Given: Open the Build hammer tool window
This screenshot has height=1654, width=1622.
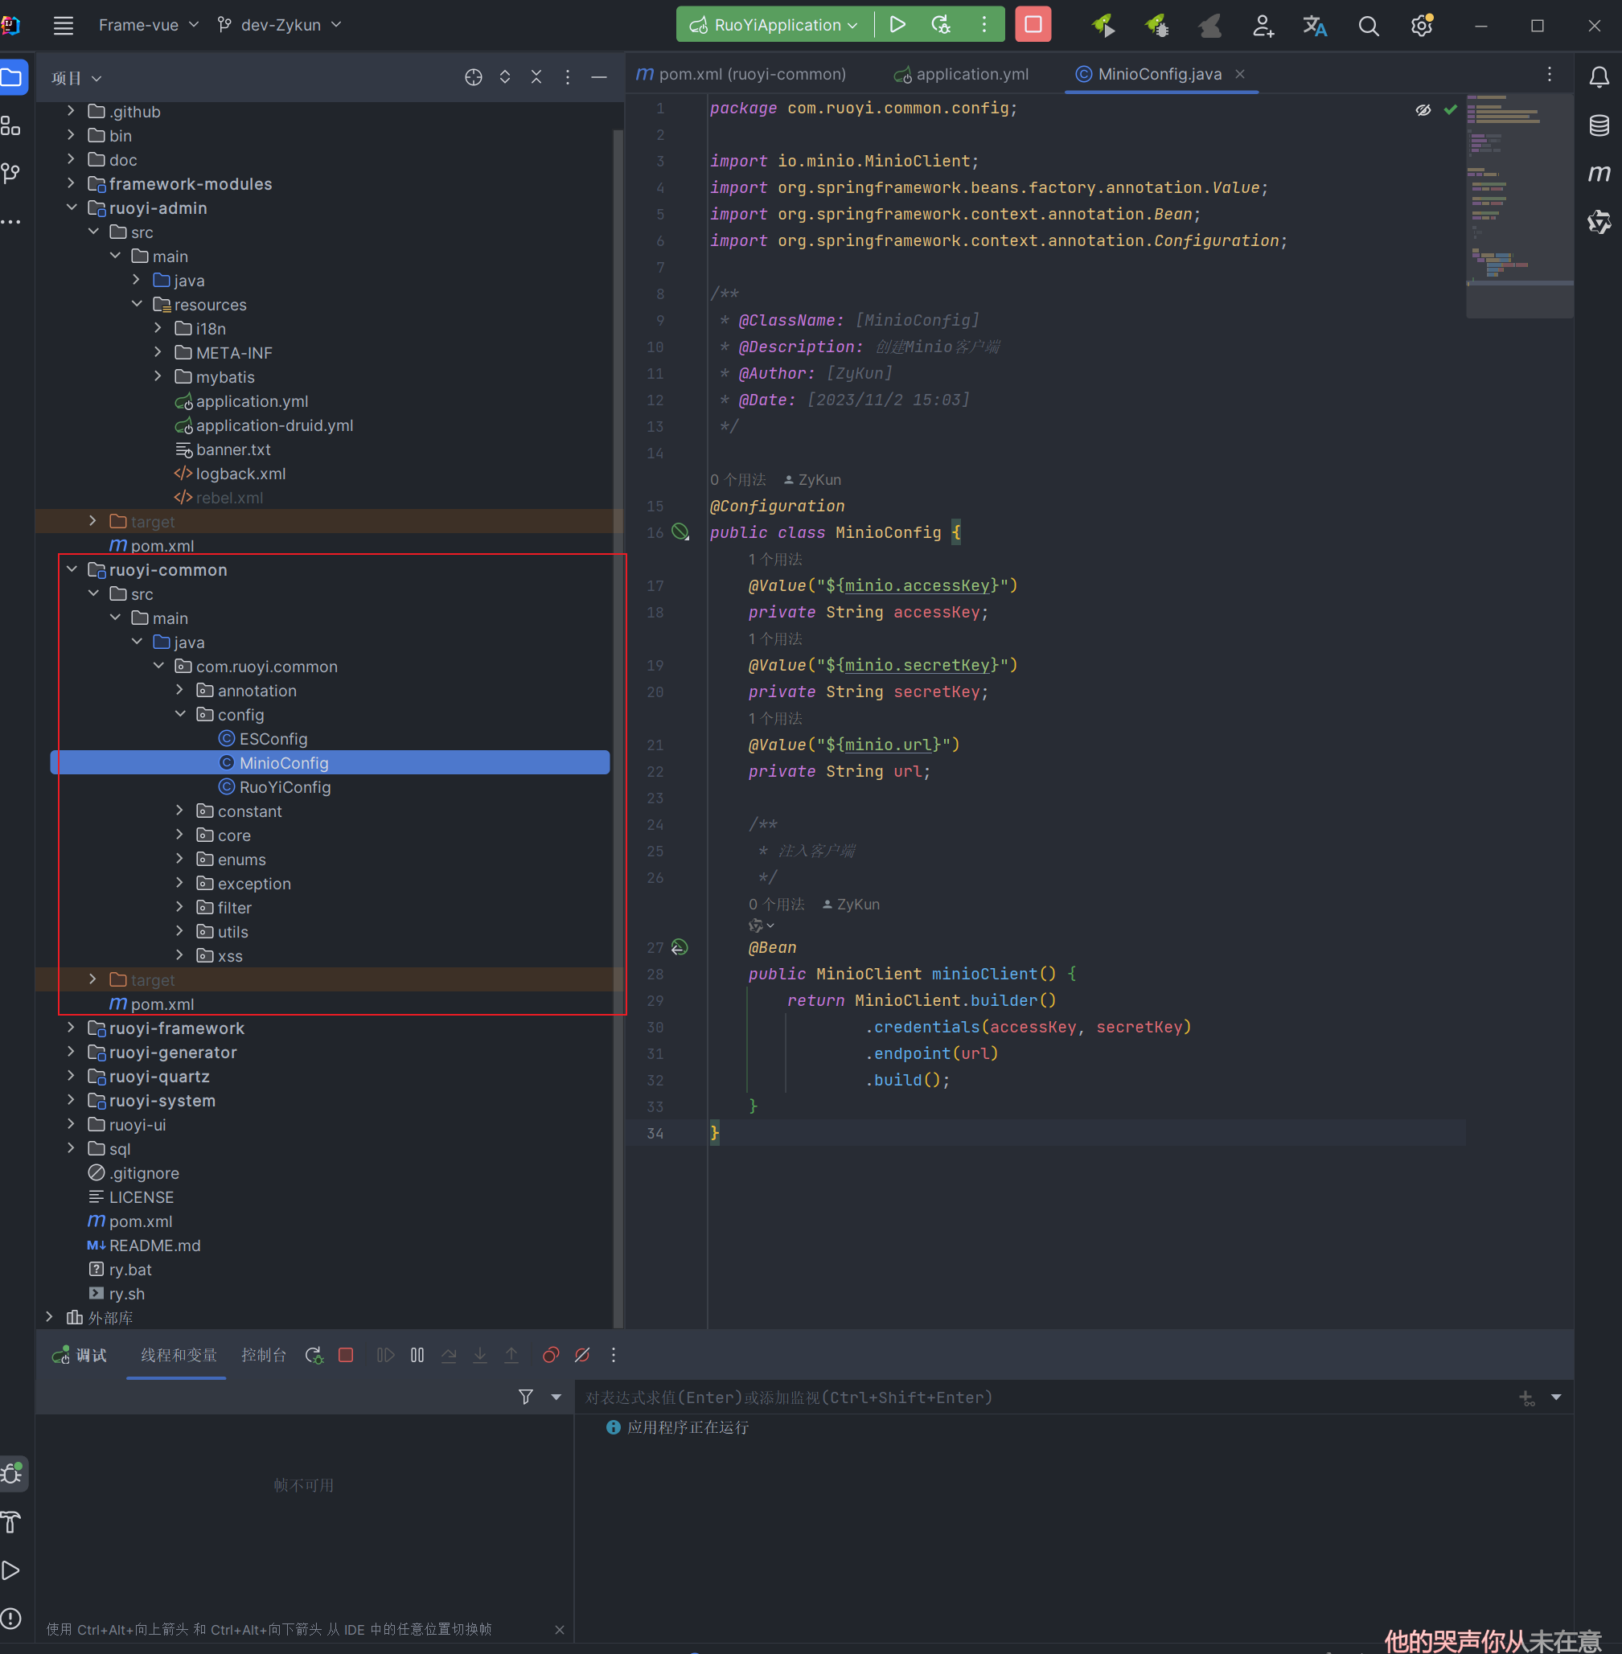Looking at the screenshot, I should point(12,1522).
